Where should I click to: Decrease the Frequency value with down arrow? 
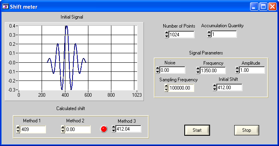(198, 72)
